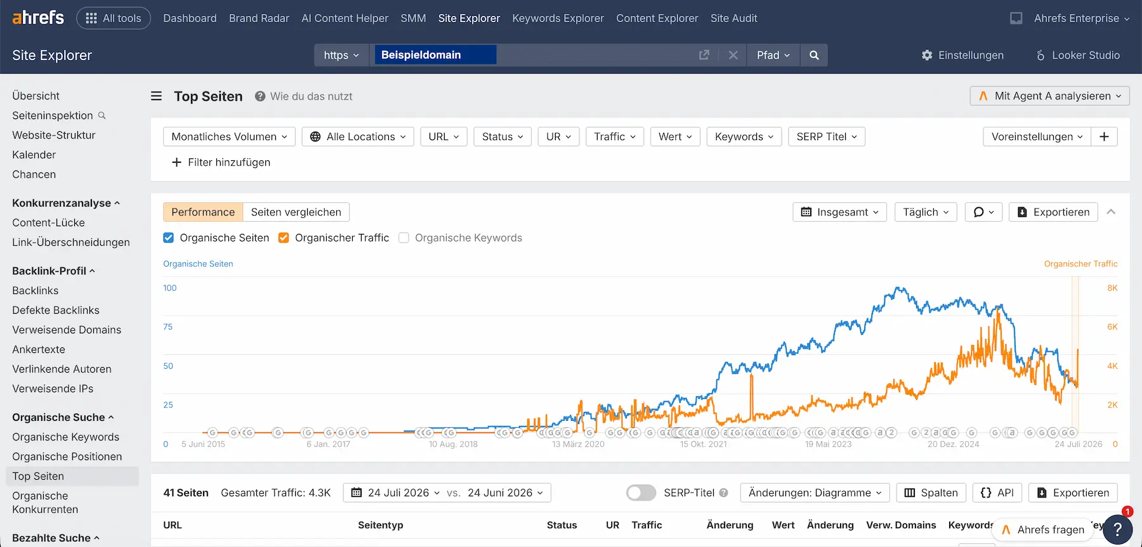Screen dimensions: 1142x547
Task: Open the chart annotations comment dropdown
Action: tap(983, 212)
